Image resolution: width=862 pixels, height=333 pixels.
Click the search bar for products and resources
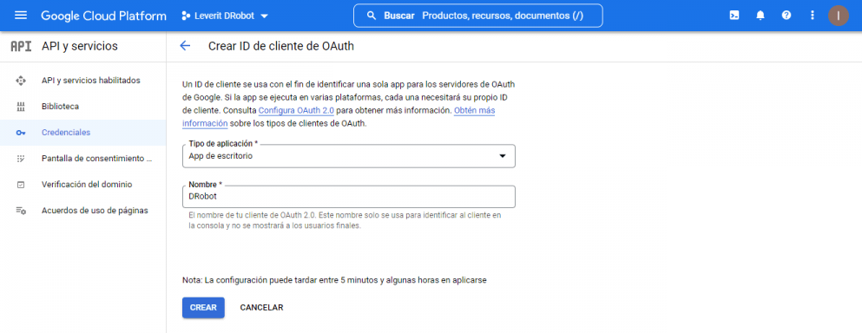[477, 16]
